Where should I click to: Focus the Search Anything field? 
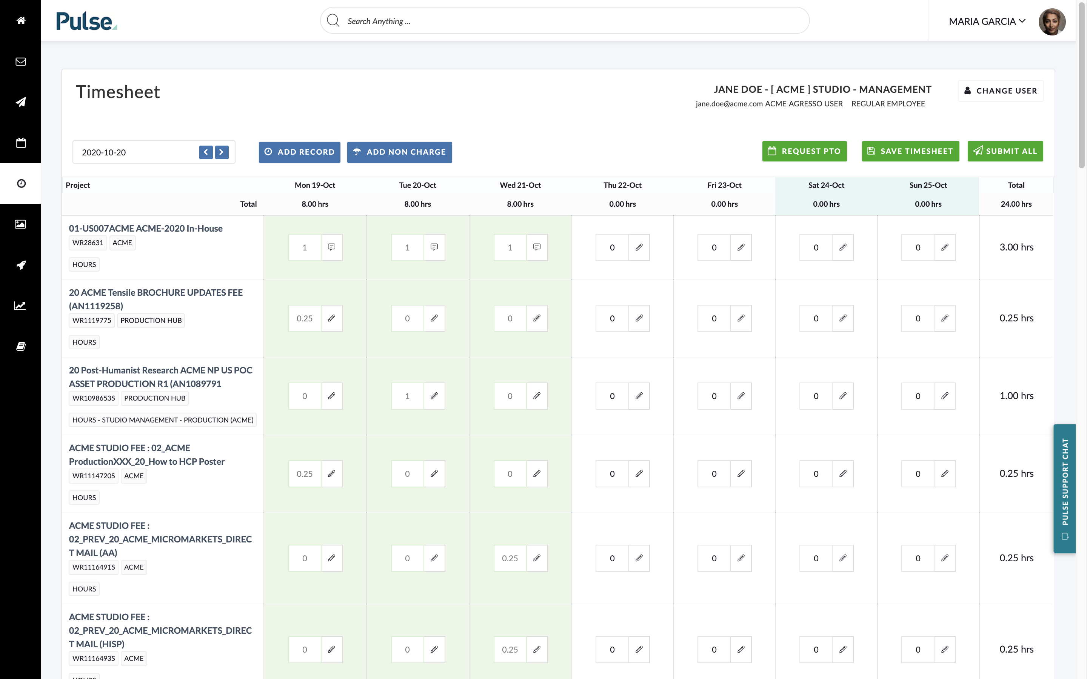tap(565, 21)
